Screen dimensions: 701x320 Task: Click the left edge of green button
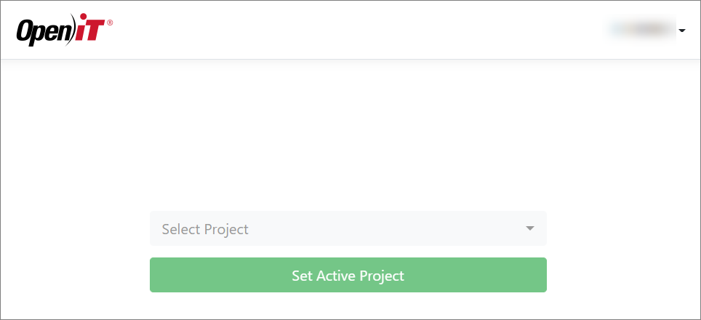point(156,275)
